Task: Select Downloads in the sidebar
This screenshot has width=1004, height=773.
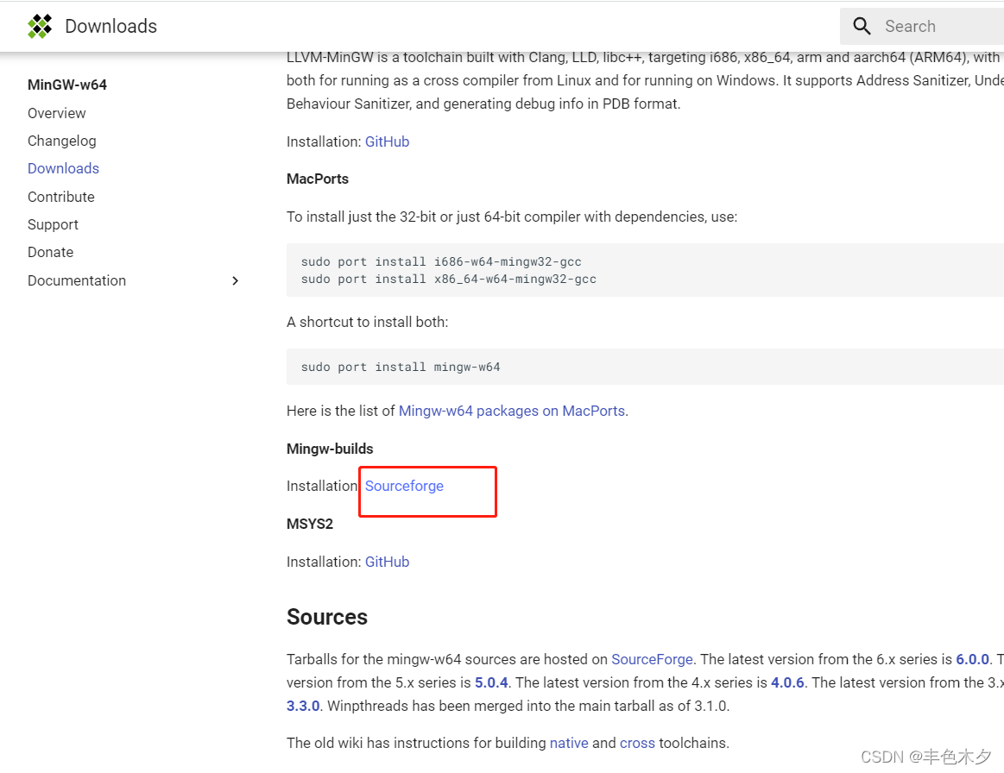Action: tap(63, 168)
